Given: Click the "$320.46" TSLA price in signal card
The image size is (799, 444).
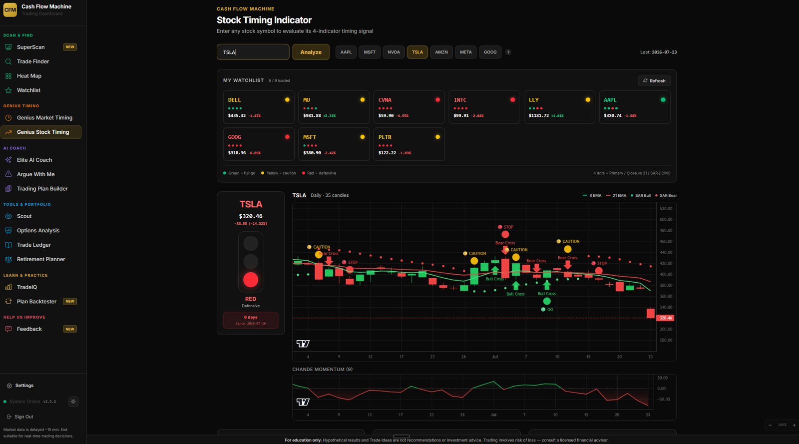Looking at the screenshot, I should coord(251,216).
